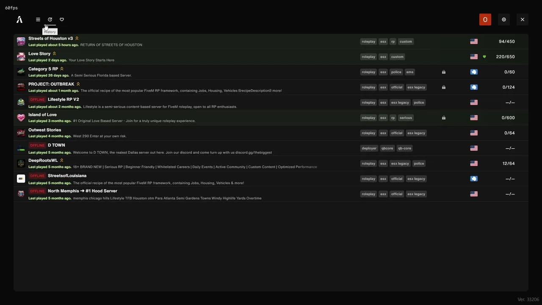Image resolution: width=542 pixels, height=305 pixels.
Task: Click the red user account avatar
Action: coord(485,19)
